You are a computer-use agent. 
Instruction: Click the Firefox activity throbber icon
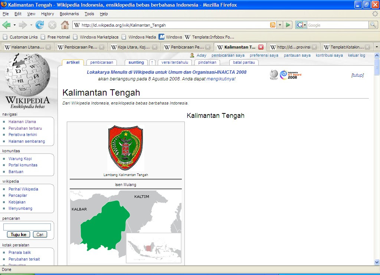[375, 14]
